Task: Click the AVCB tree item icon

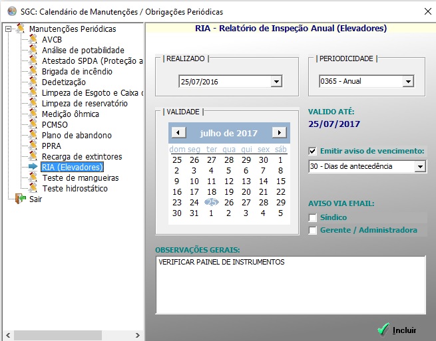Action: tap(33, 40)
